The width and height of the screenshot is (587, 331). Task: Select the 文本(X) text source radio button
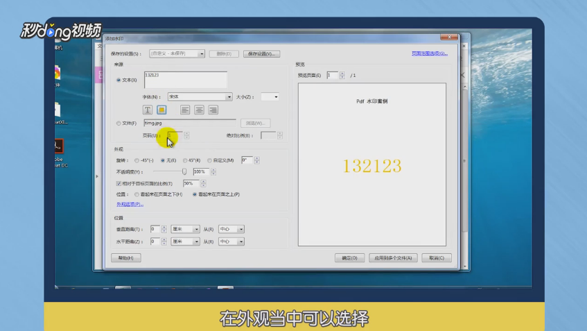point(119,80)
